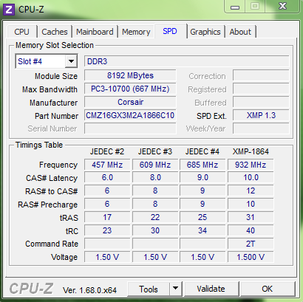This screenshot has height=302, width=303.
Task: Click the tRC value 23
Action: pos(107,230)
